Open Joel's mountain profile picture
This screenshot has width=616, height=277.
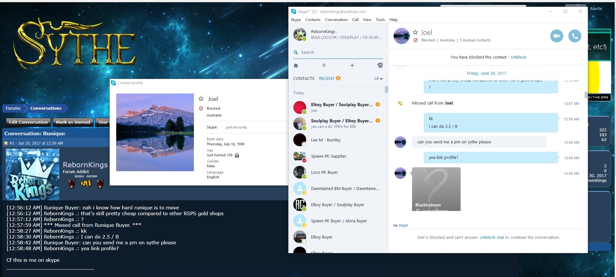click(155, 132)
